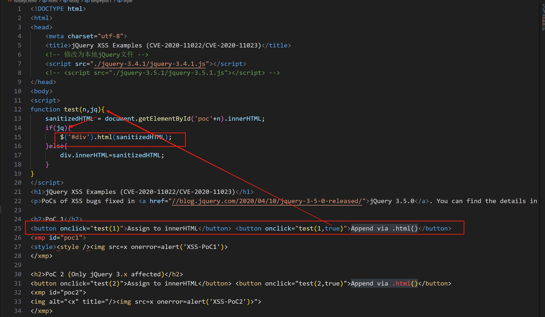Select the html breadcrumb item
This screenshot has width=545, height=317.
(53, 1)
